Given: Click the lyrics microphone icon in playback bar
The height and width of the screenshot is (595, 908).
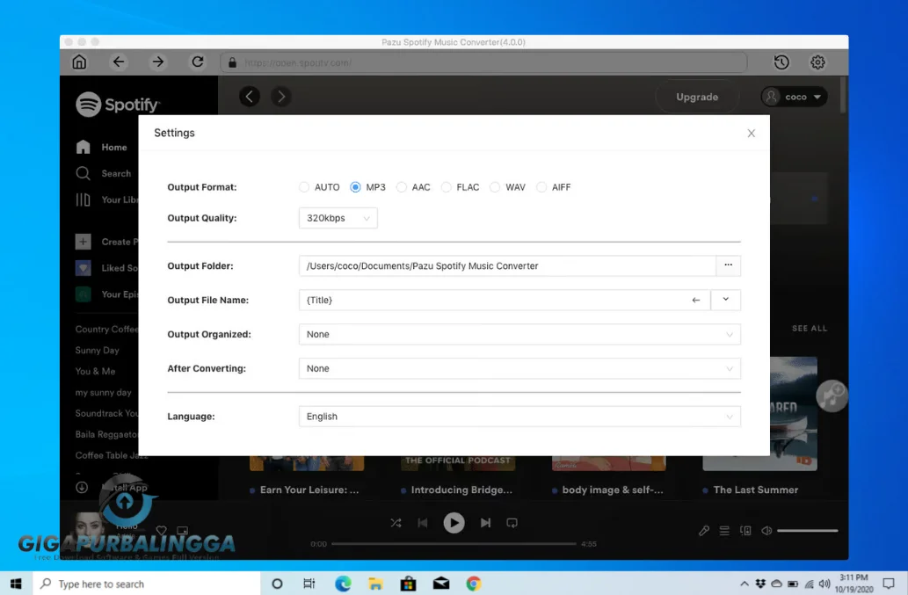Looking at the screenshot, I should click(x=703, y=530).
